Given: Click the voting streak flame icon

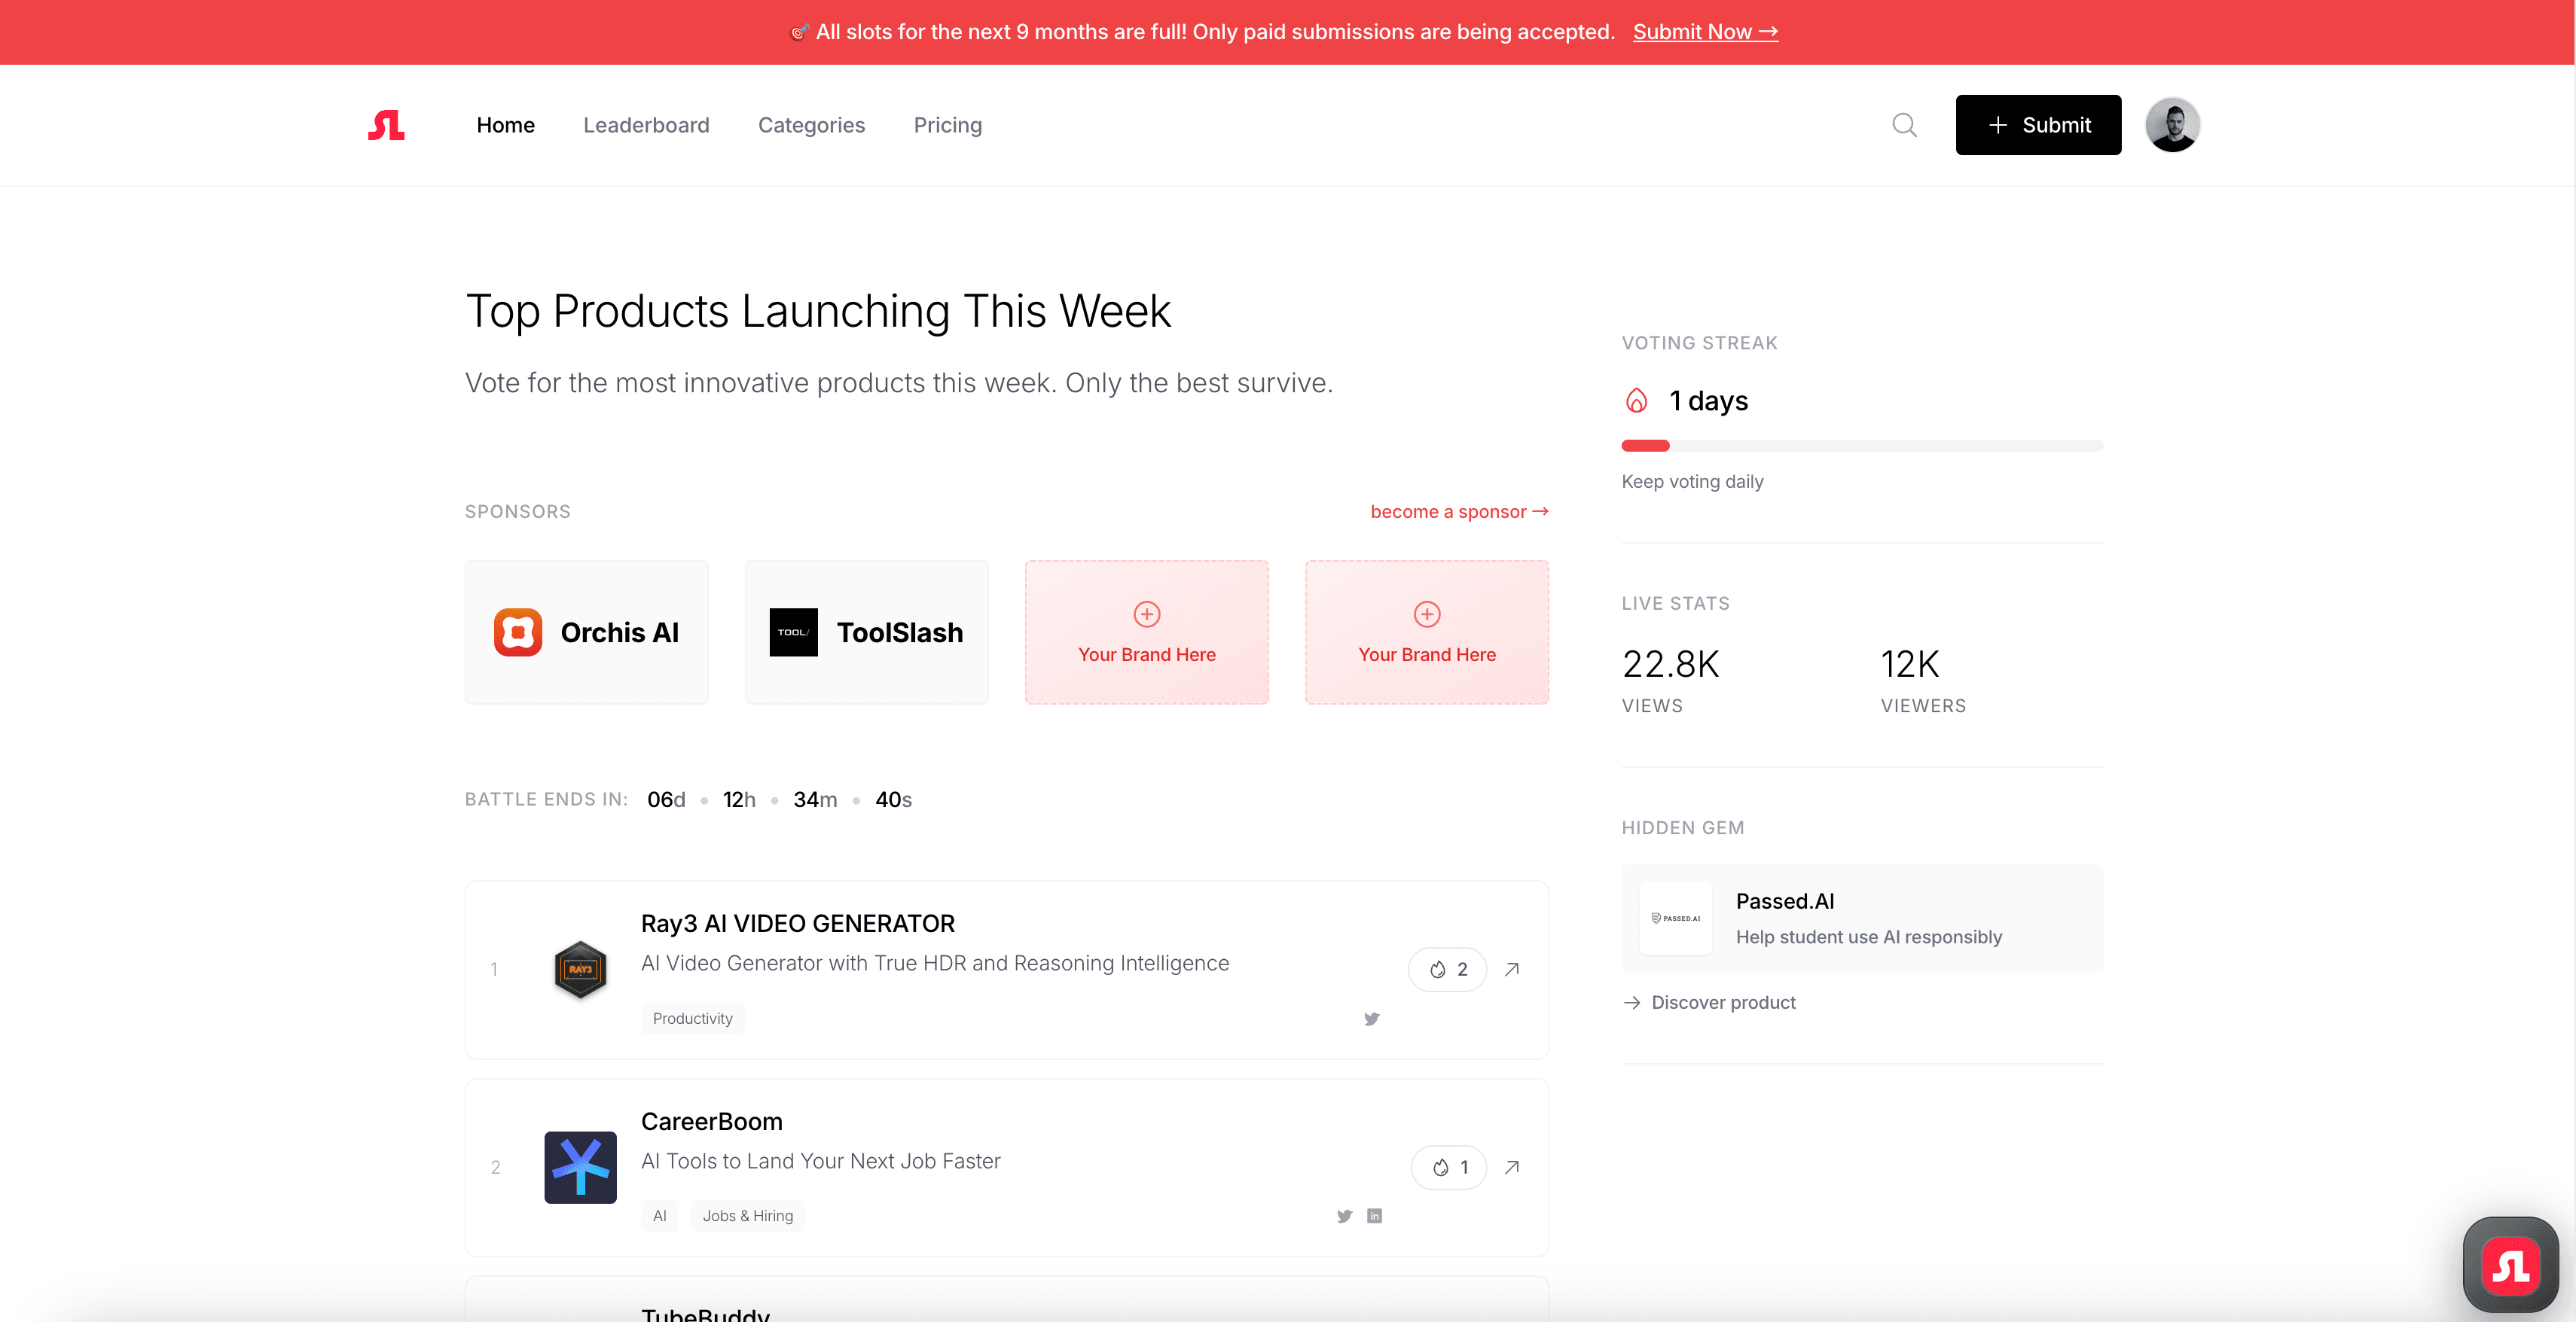Looking at the screenshot, I should pos(1636,401).
